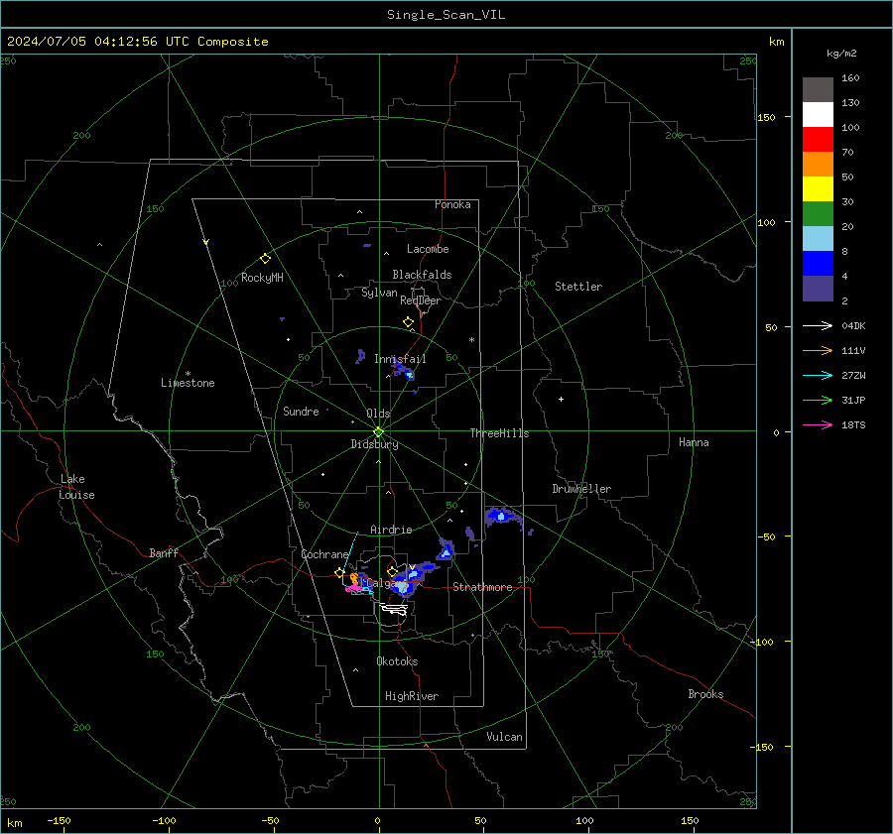Click the Lacombe city label

(x=428, y=249)
